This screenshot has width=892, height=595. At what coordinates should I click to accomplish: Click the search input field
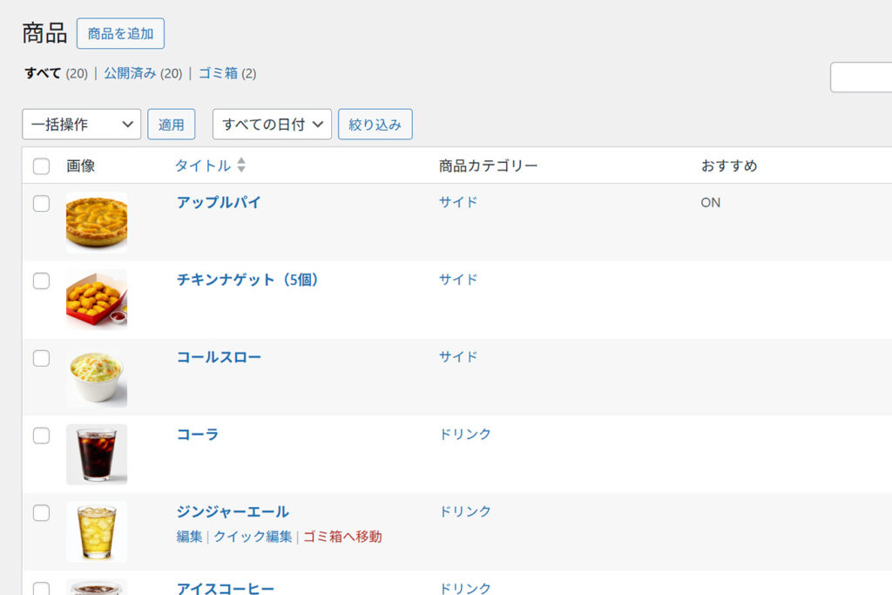click(862, 78)
